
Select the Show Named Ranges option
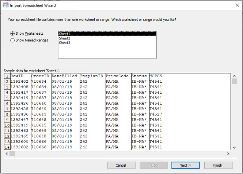[13, 40]
